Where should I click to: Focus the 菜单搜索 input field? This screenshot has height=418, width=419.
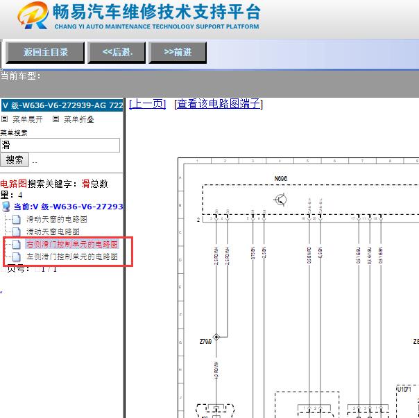pos(60,145)
